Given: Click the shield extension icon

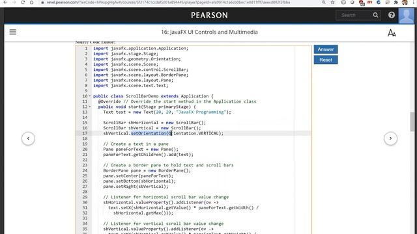Looking at the screenshot, I should [x=352, y=3].
